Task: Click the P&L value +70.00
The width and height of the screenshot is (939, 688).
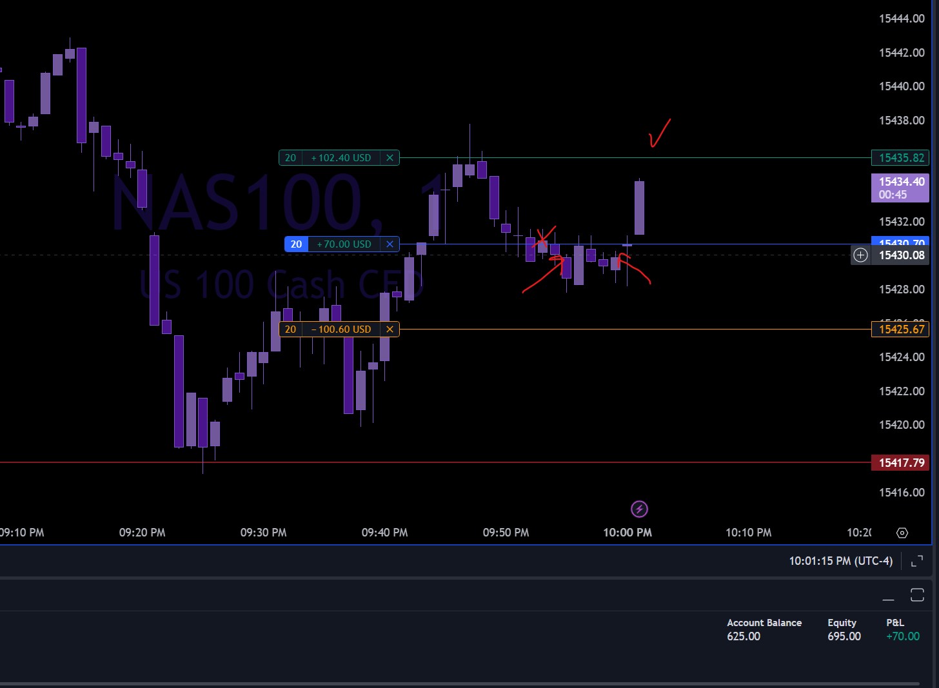Action: tap(903, 636)
